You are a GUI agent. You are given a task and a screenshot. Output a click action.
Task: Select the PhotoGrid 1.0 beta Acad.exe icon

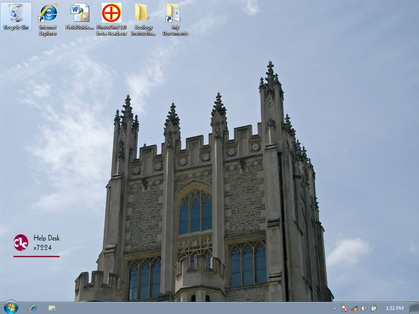[111, 19]
